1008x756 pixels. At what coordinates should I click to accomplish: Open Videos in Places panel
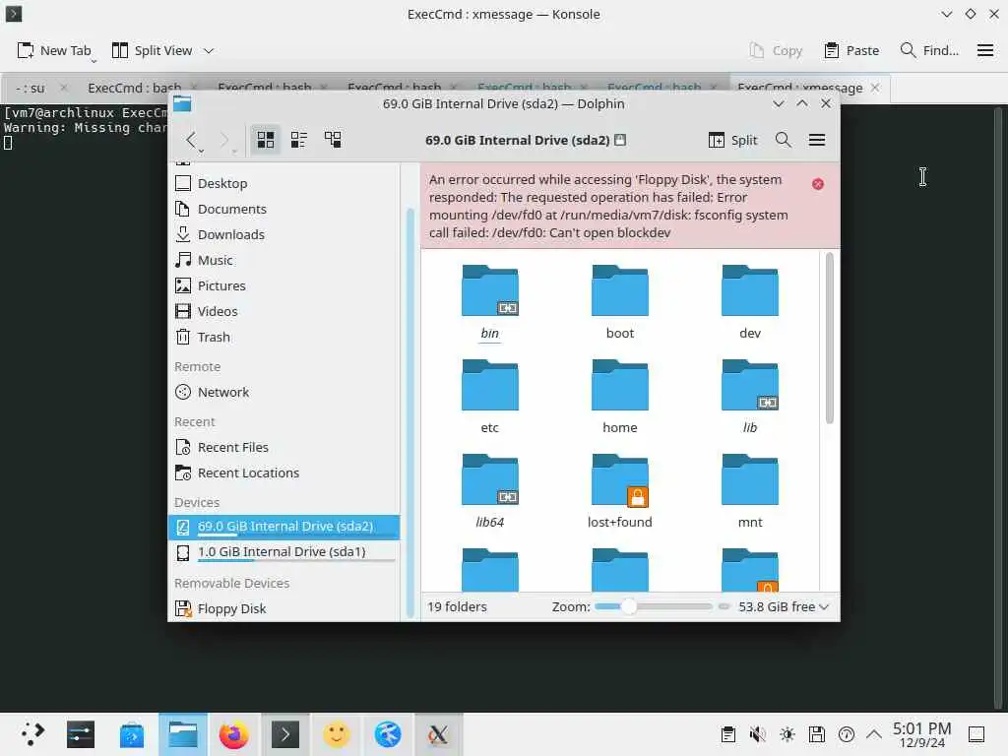point(284,311)
